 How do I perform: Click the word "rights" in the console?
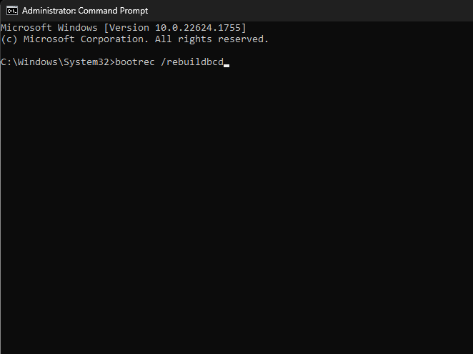pyautogui.click(x=194, y=39)
